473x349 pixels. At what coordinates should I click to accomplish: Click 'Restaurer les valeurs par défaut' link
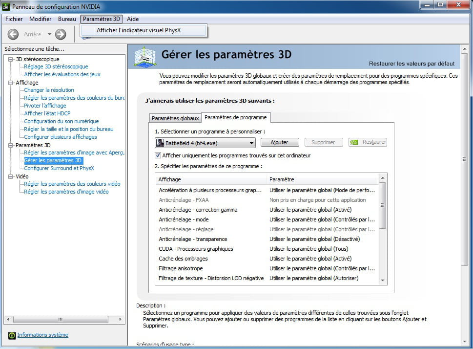(x=411, y=64)
